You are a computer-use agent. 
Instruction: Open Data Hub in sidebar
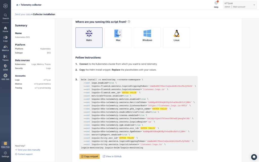[x=5, y=145]
